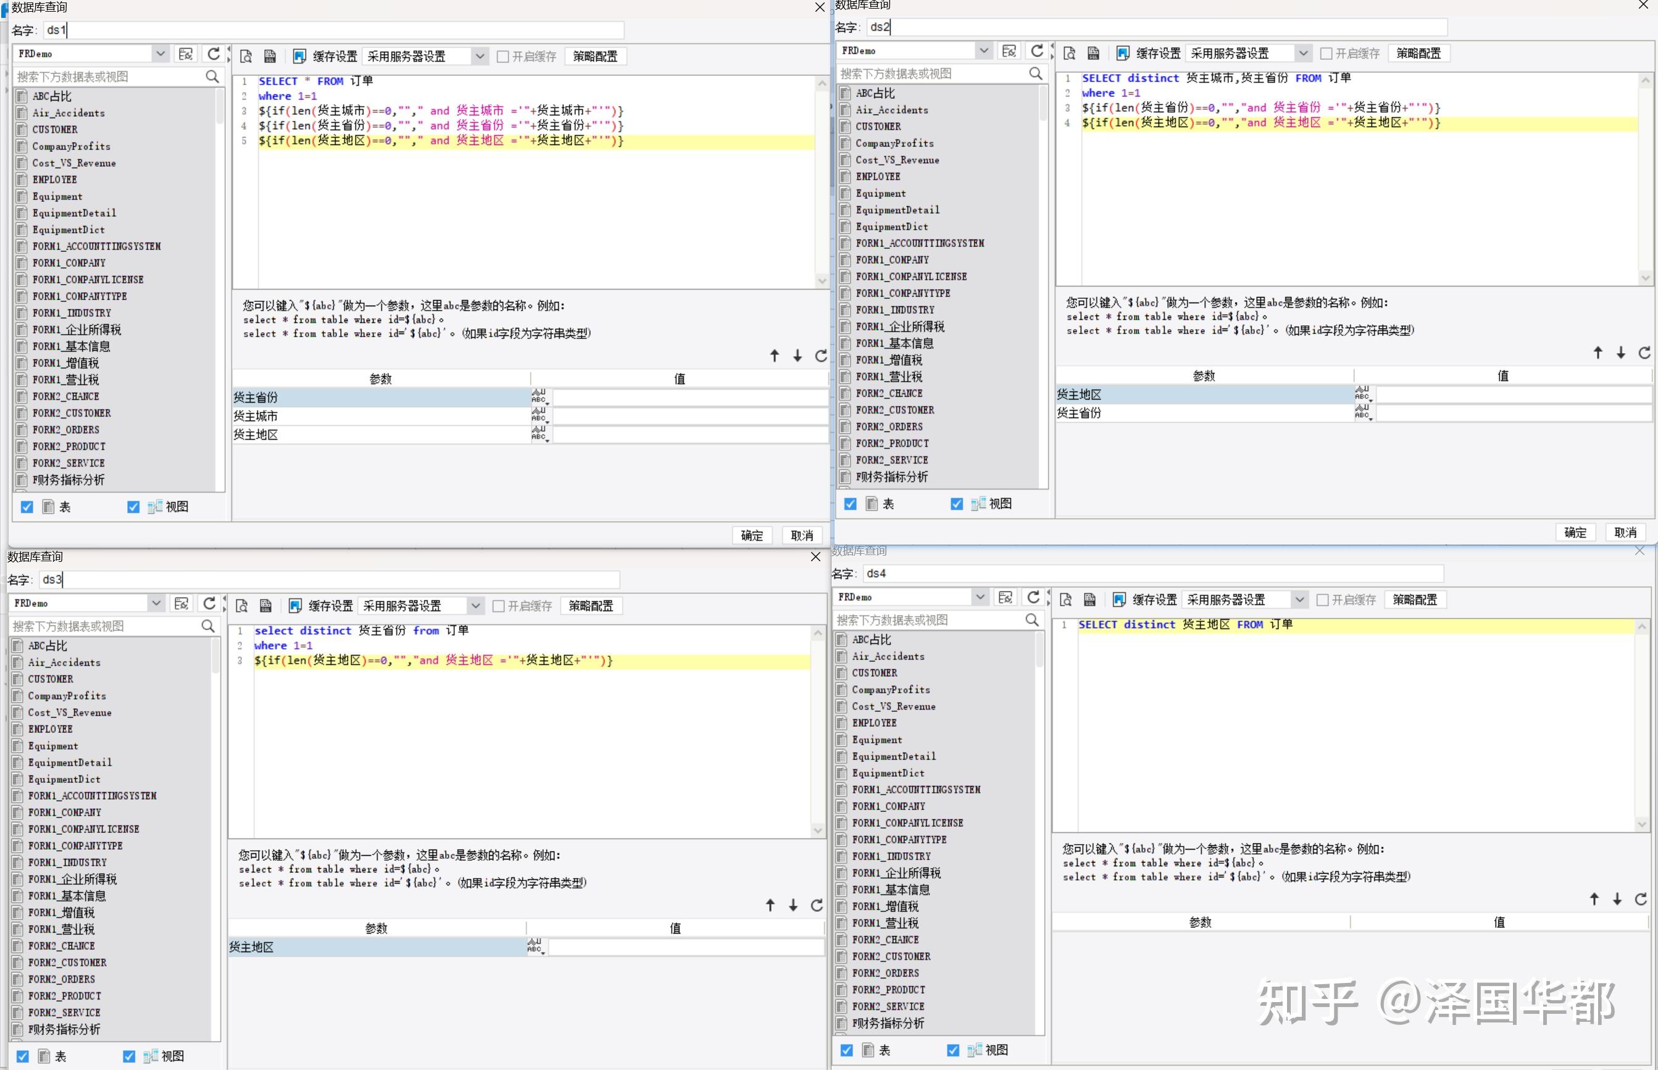1658x1070 pixels.
Task: Click search magnifier in ds4 table search
Action: point(1032,620)
